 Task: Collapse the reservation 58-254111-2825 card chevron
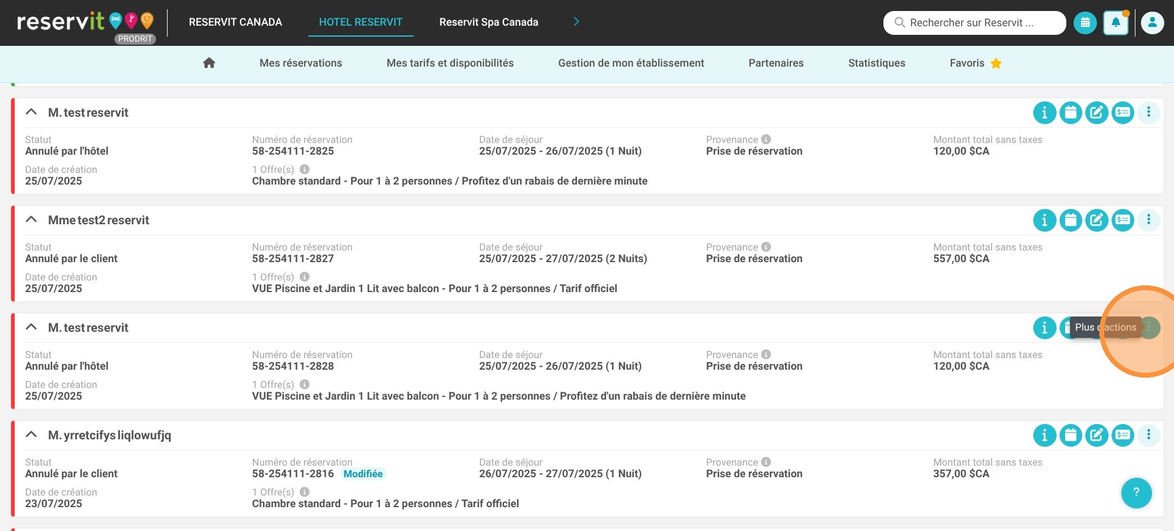pyautogui.click(x=31, y=112)
